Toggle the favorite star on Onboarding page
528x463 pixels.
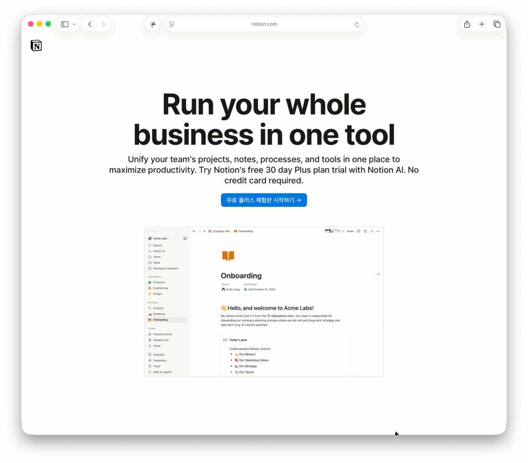[372, 231]
